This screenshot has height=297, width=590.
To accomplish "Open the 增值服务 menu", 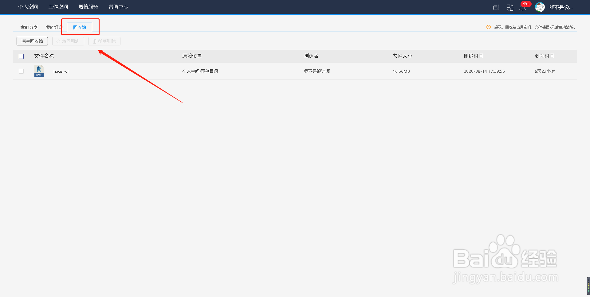I will point(88,7).
